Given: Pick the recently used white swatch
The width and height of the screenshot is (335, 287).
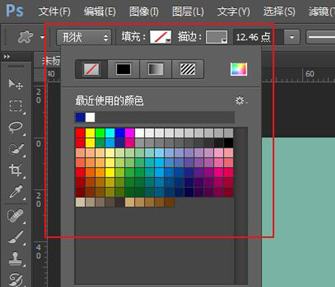Looking at the screenshot, I should tap(90, 117).
